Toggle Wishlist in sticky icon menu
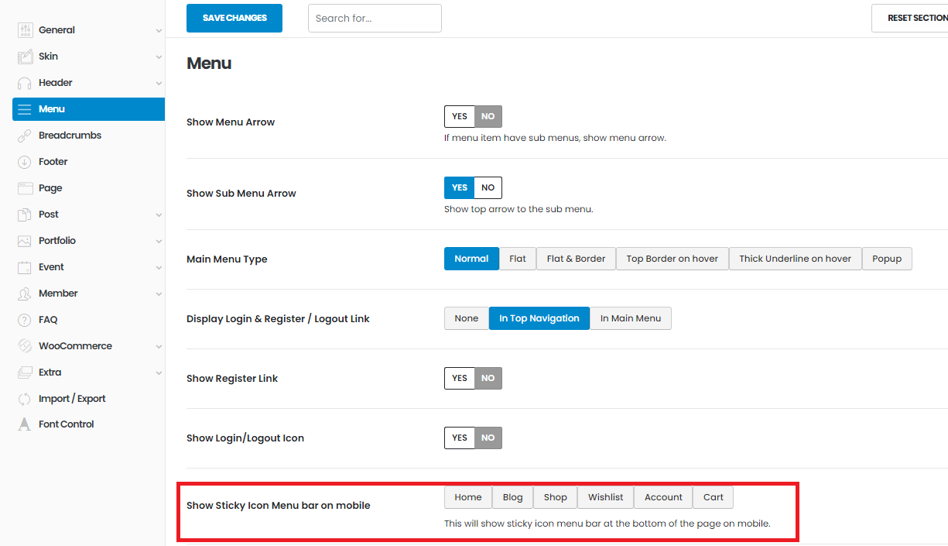The image size is (948, 546). coord(605,497)
